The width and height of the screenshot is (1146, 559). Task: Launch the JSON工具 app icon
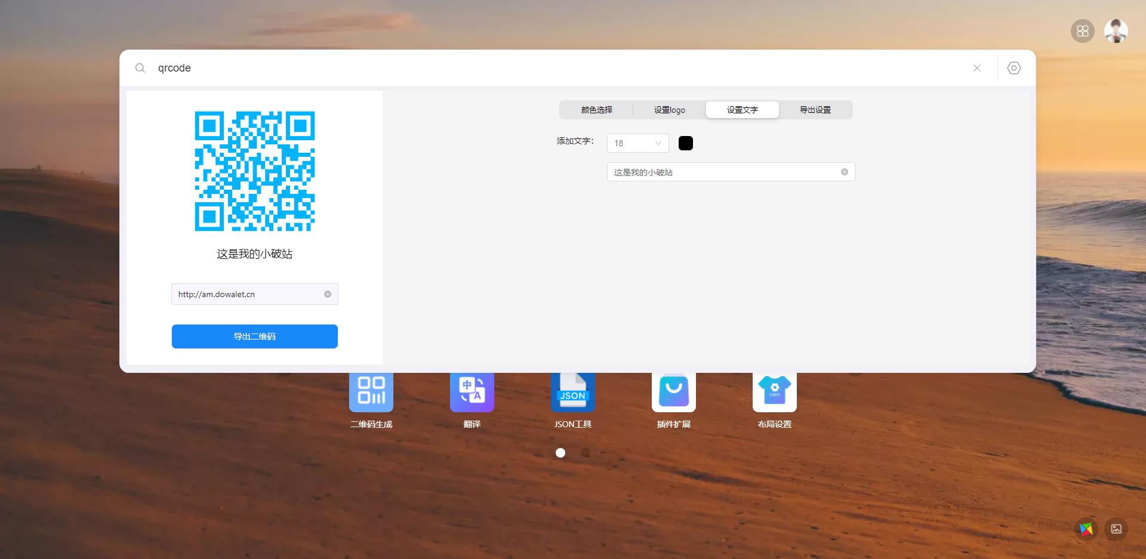point(573,392)
